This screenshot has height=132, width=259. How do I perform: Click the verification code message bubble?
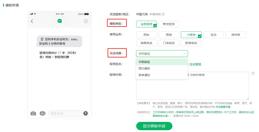pos(59,41)
